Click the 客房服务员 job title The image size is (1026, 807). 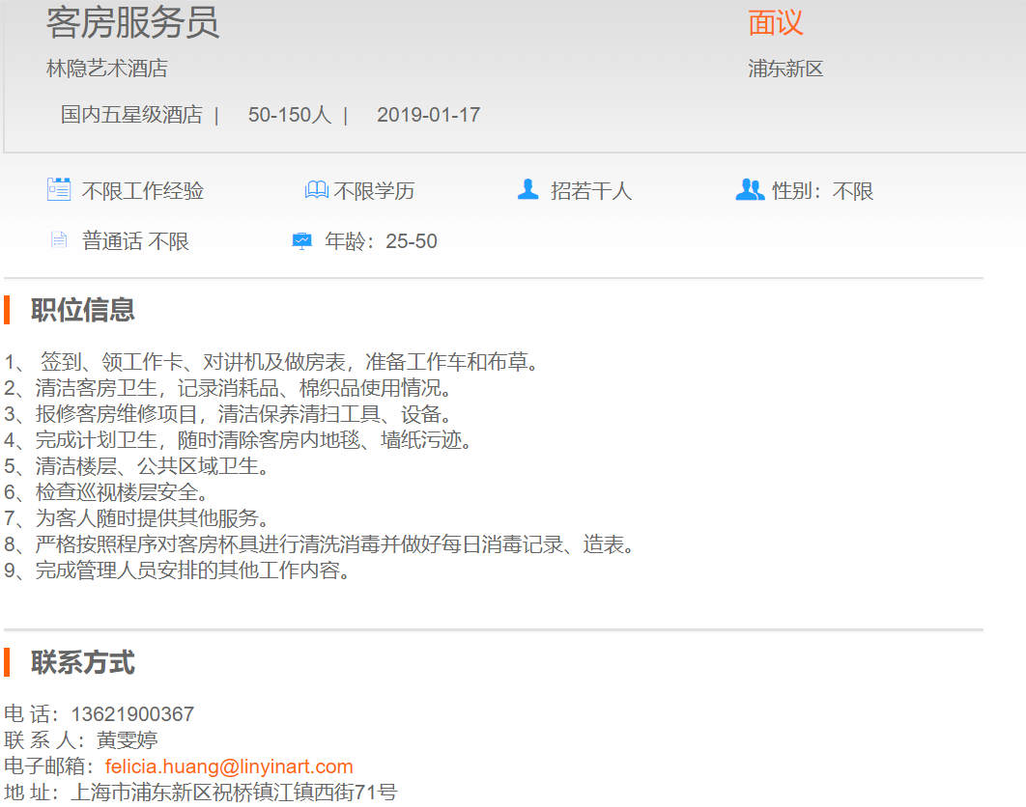point(133,23)
